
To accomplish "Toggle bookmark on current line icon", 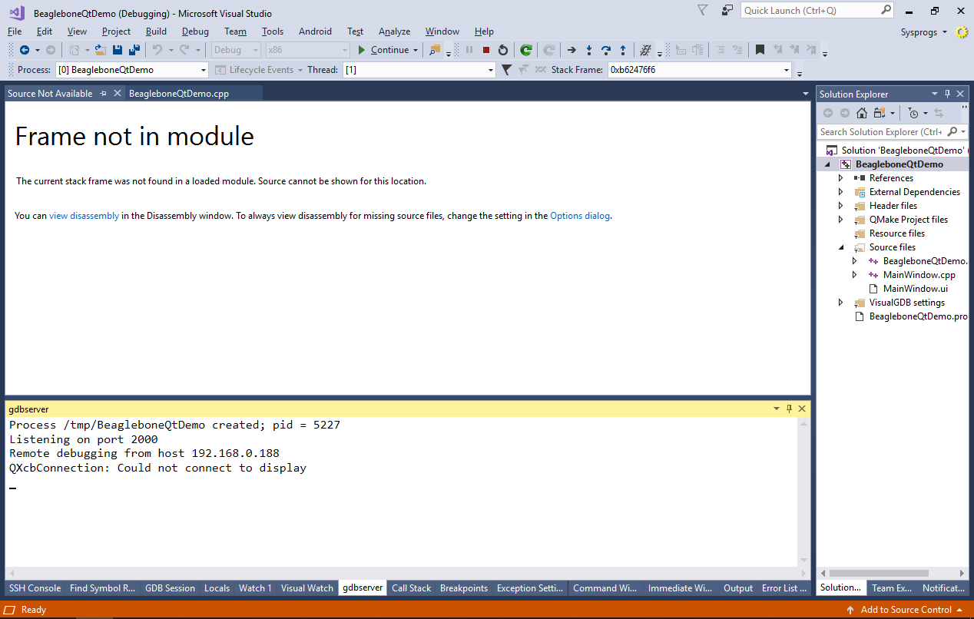I will click(760, 50).
